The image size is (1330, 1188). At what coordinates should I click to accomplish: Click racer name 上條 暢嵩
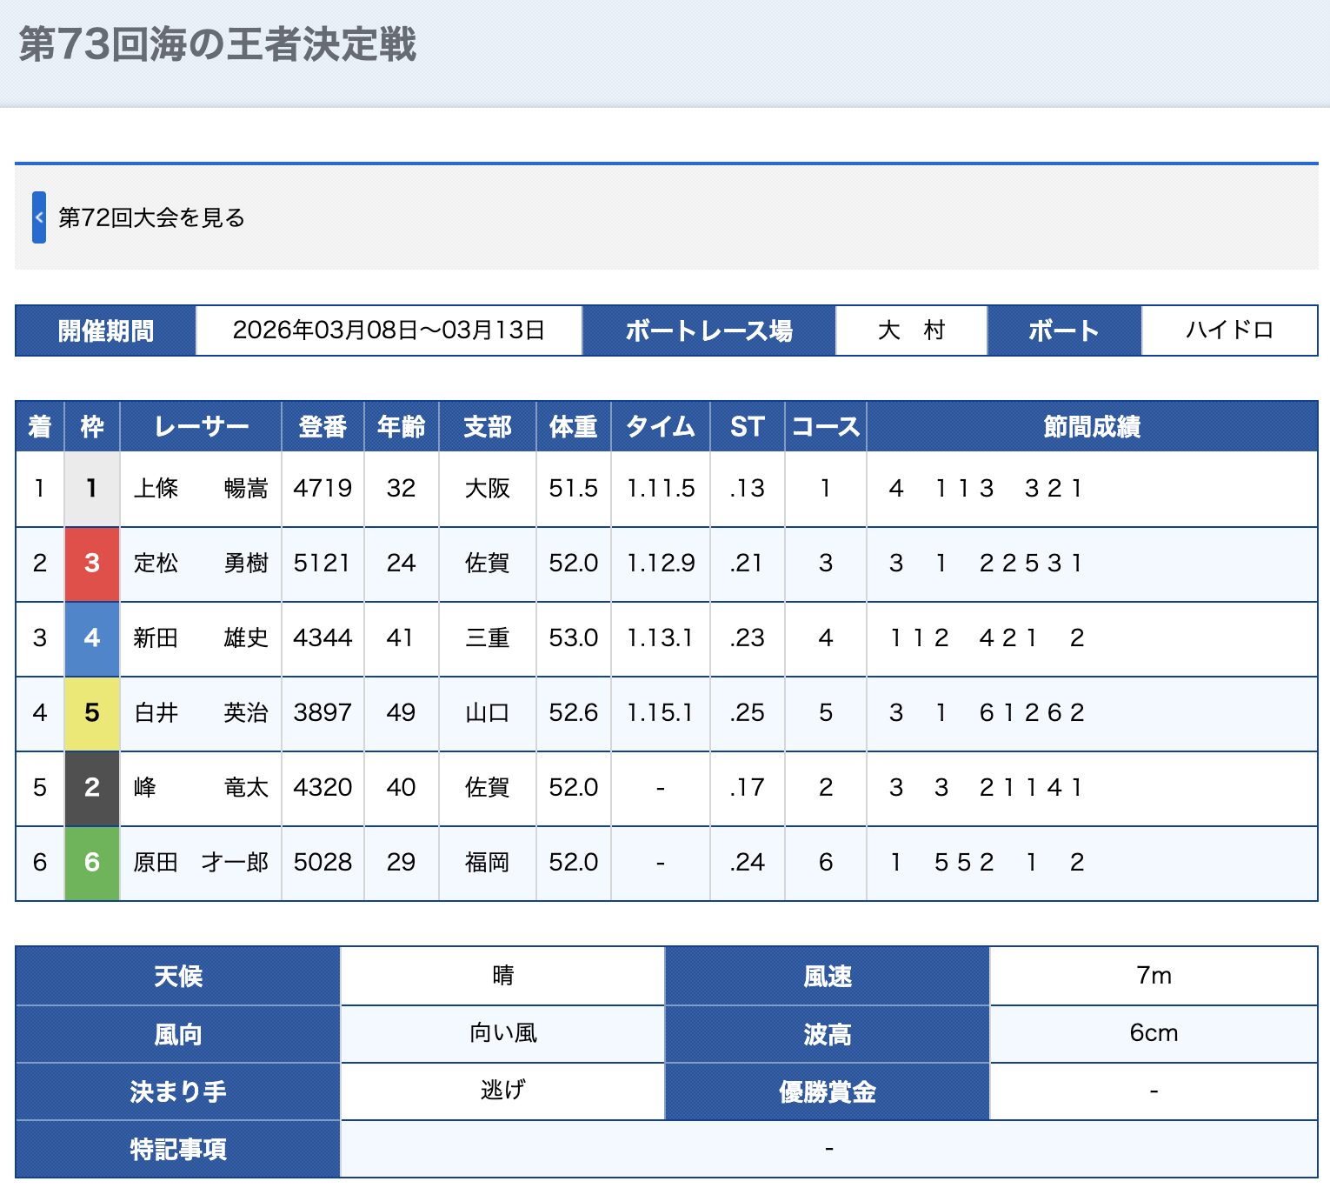(201, 489)
